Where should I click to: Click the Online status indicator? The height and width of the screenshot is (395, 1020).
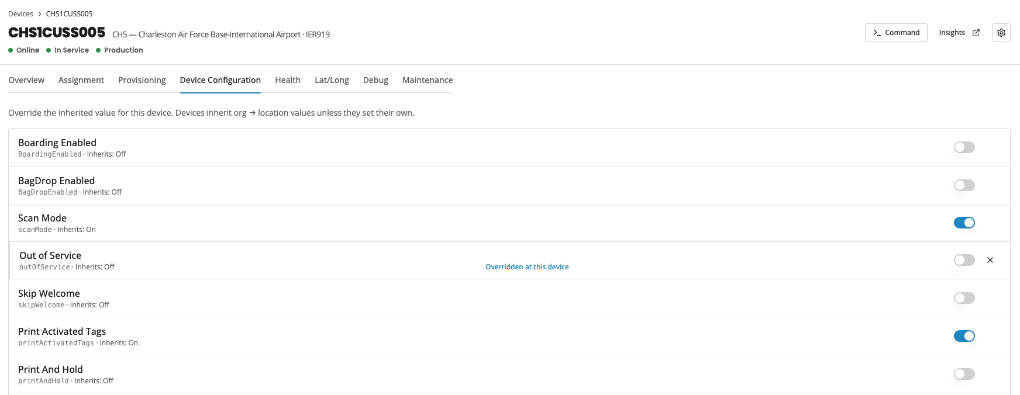click(x=24, y=50)
